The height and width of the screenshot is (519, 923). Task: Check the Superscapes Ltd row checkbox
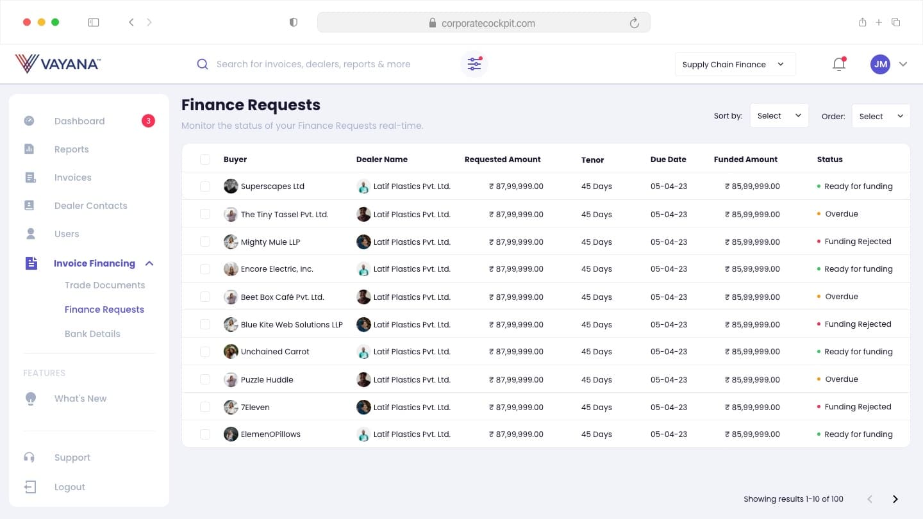click(205, 186)
